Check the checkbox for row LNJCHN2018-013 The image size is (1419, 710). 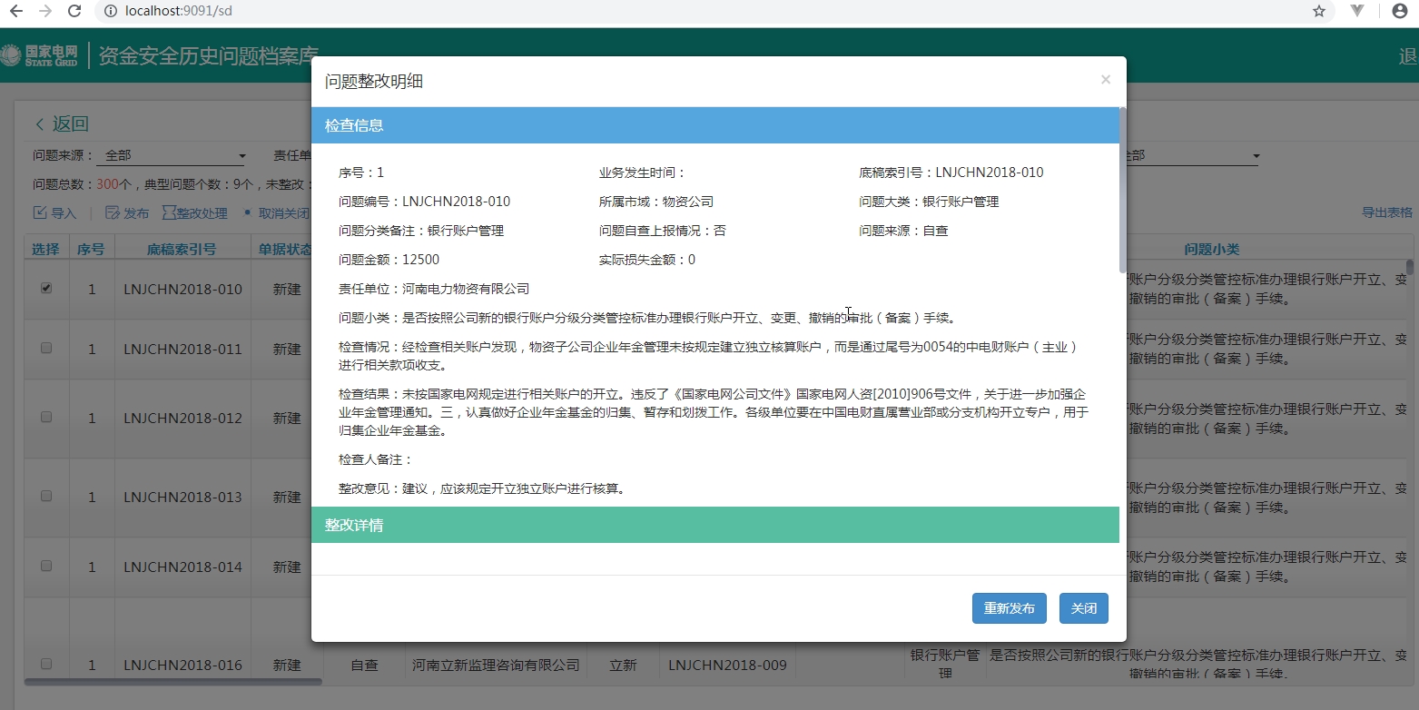[x=46, y=496]
